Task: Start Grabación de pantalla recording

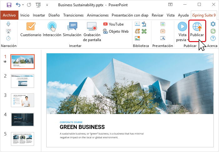Action: tap(91, 28)
